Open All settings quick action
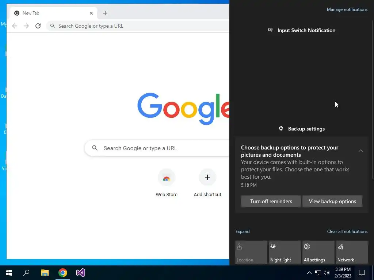Image resolution: width=374 pixels, height=280 pixels. pos(318,252)
